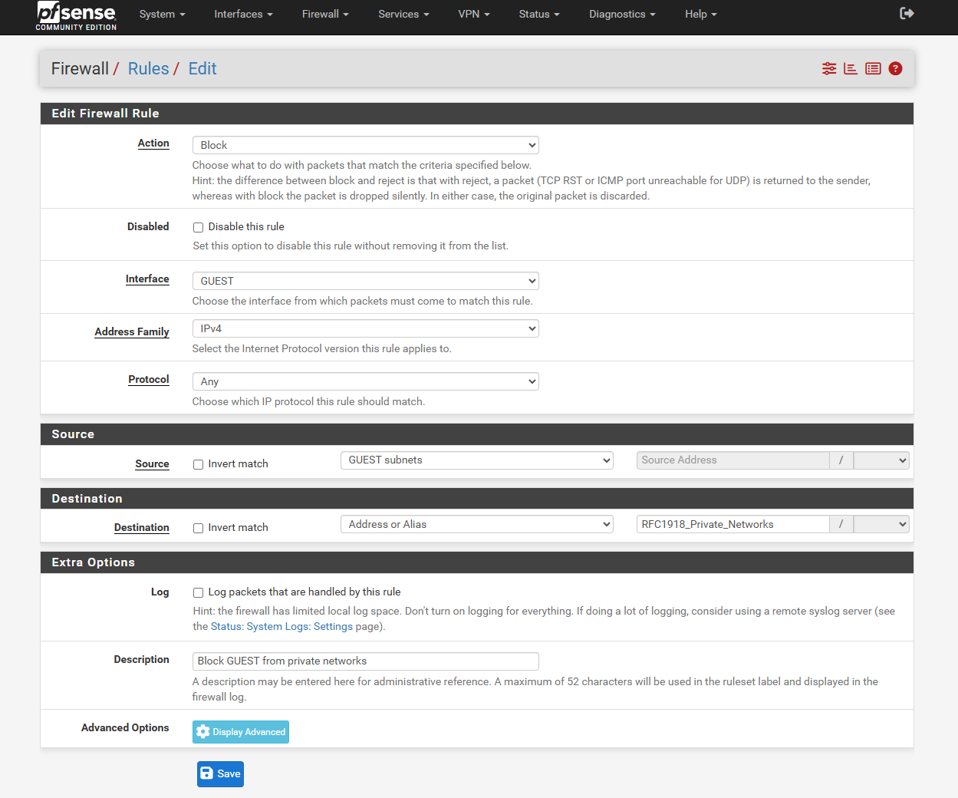The height and width of the screenshot is (798, 958).
Task: Click the disabled Source Address field
Action: [732, 460]
